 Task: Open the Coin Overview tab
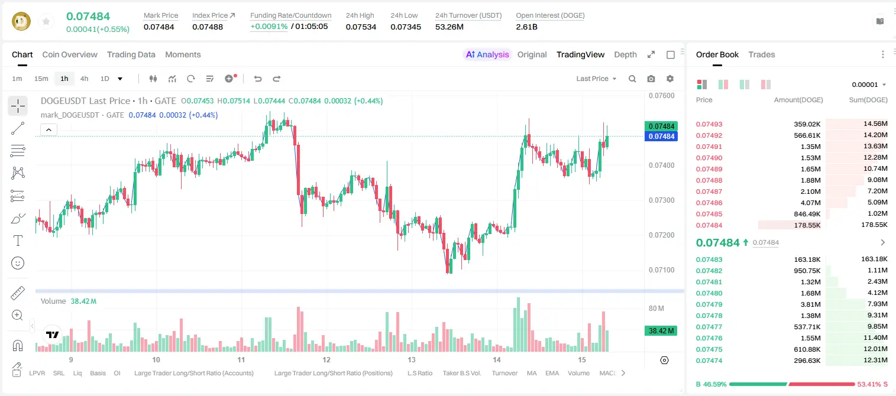point(70,54)
